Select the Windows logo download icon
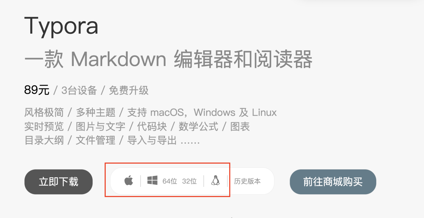The width and height of the screenshot is (424, 218). point(152,181)
